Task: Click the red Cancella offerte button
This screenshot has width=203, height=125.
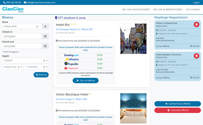Action: pos(178,110)
